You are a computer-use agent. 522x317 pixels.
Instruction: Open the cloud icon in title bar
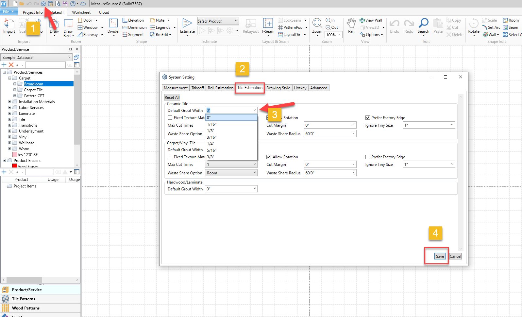[x=83, y=4]
